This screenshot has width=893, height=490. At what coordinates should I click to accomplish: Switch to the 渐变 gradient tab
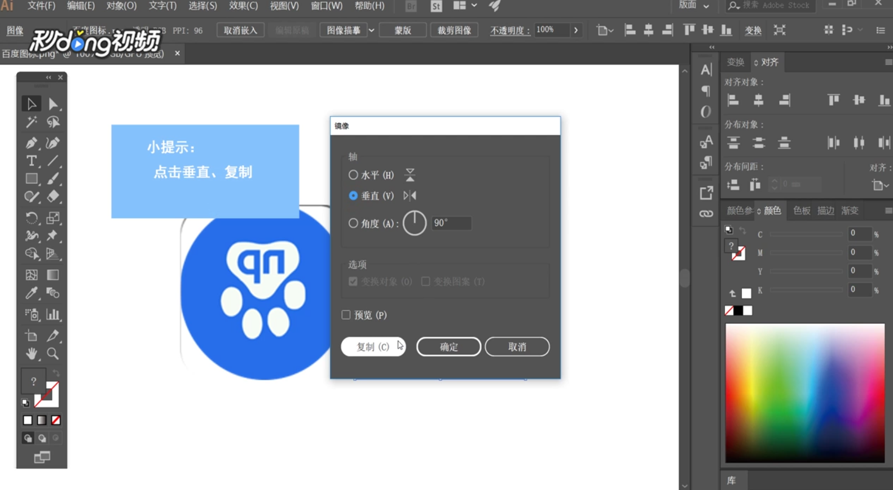click(850, 211)
